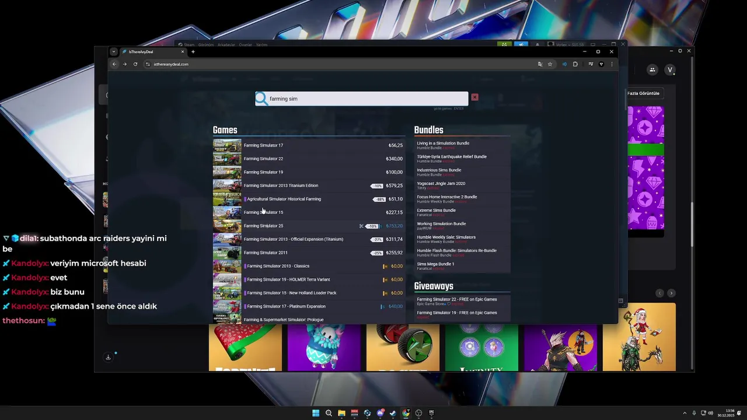Open Farming Simulator 15 result
The height and width of the screenshot is (420, 747).
pyautogui.click(x=309, y=212)
